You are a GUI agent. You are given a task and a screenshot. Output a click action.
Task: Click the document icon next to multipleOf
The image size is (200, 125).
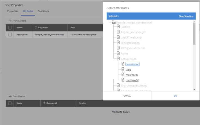[x=123, y=80]
